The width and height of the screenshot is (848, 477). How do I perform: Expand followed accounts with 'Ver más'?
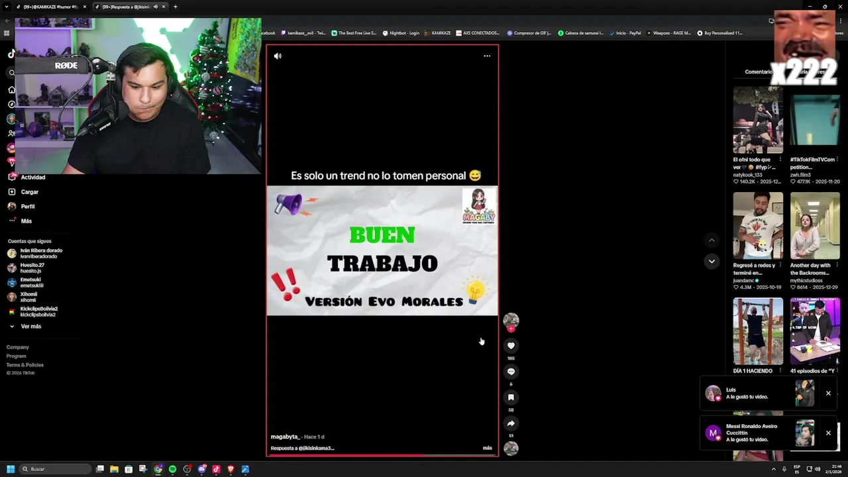(x=25, y=326)
